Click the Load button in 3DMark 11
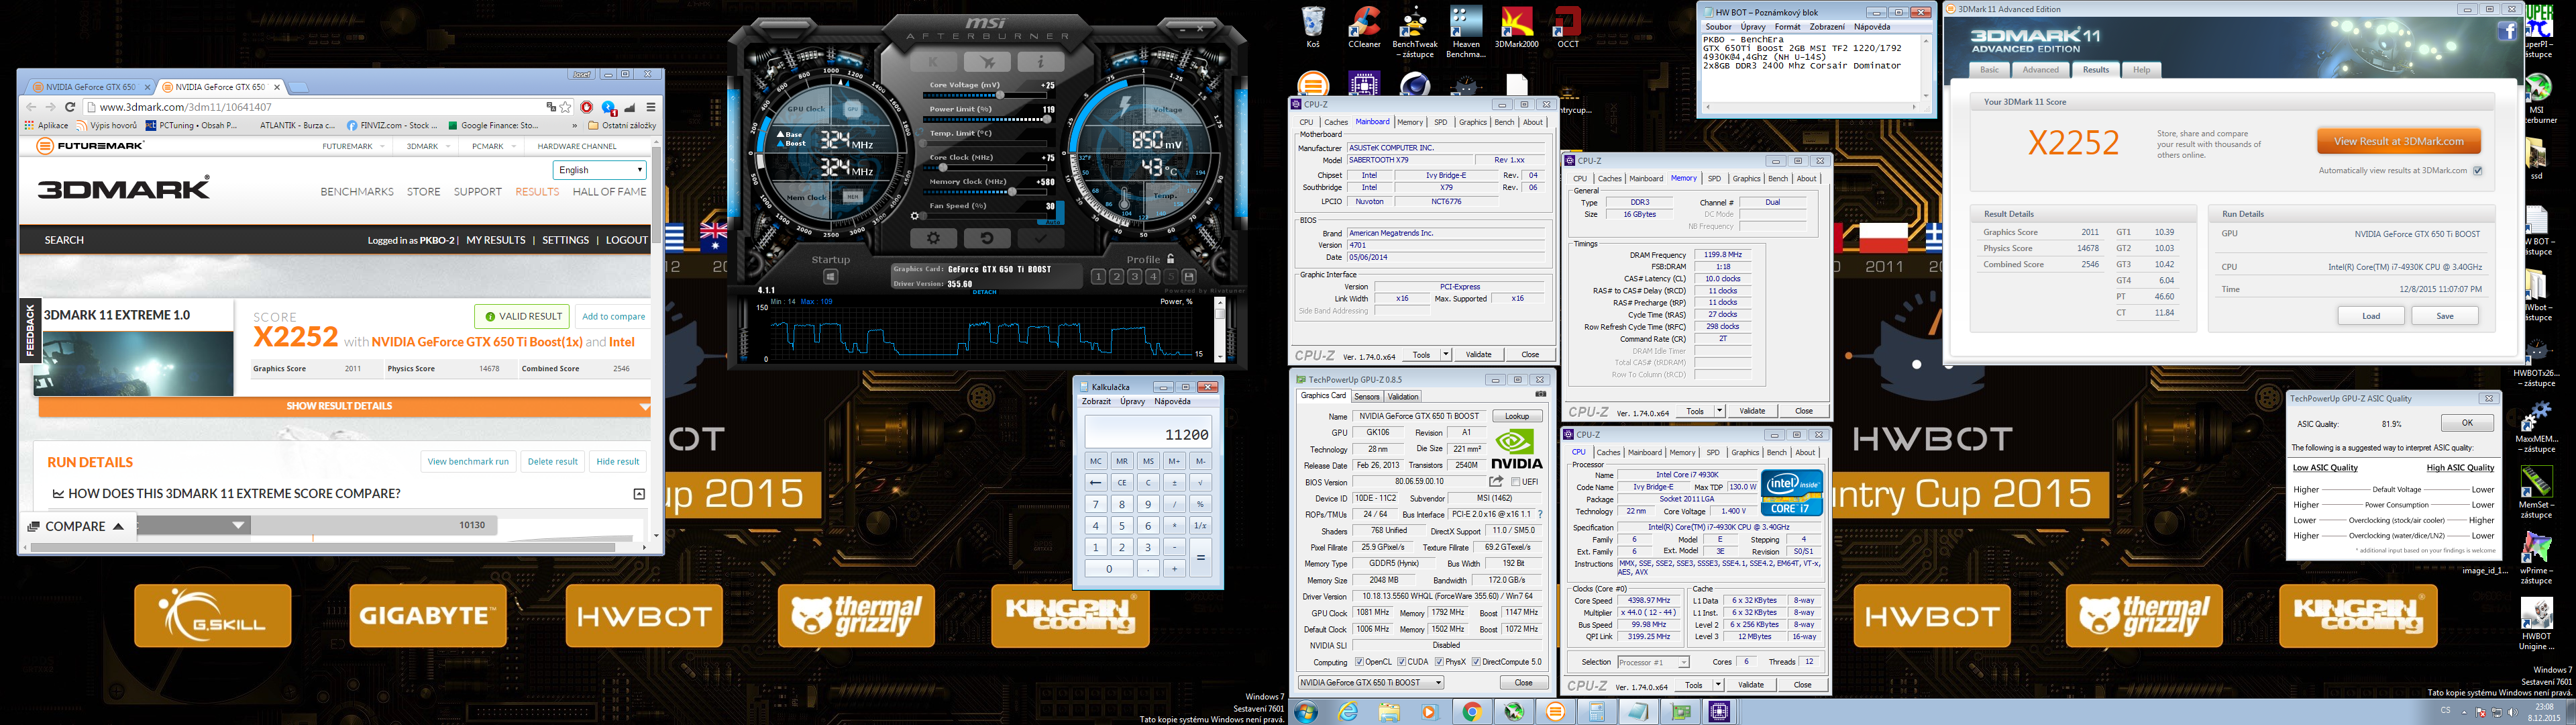 coord(2371,316)
